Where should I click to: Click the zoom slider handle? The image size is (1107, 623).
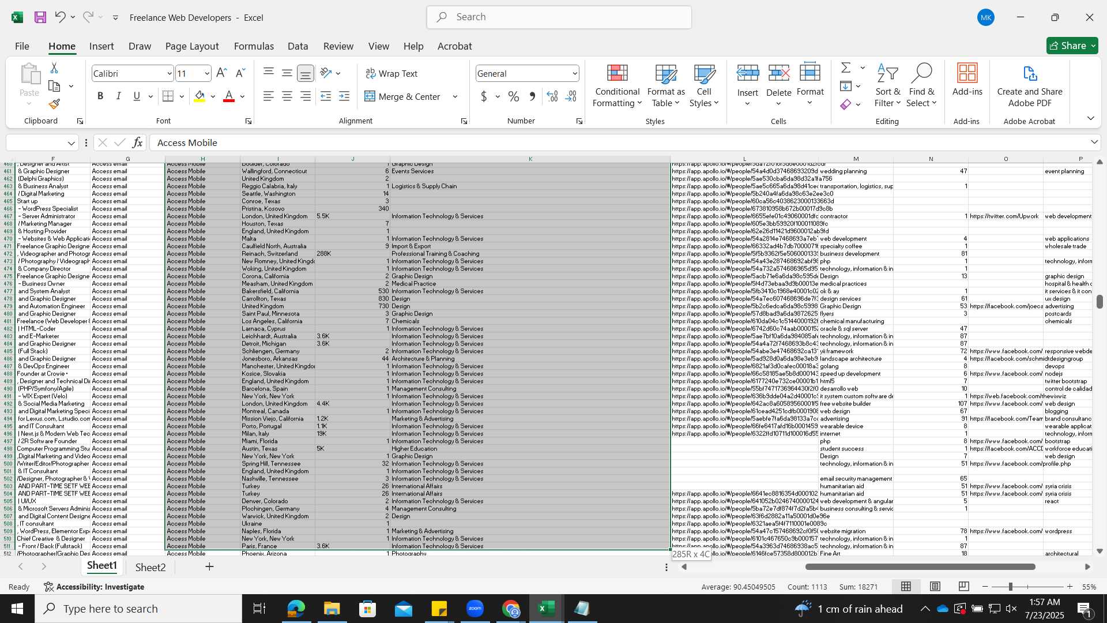coord(1010,587)
